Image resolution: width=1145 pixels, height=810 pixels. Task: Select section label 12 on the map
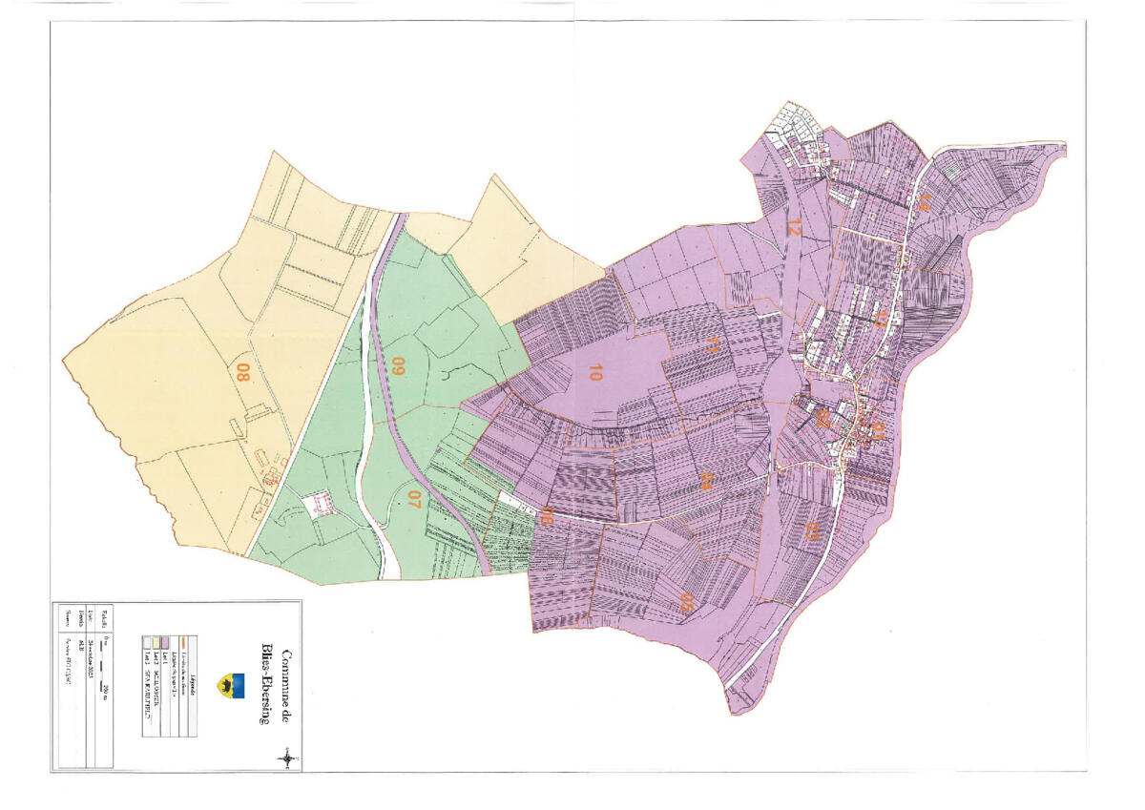pyautogui.click(x=792, y=227)
